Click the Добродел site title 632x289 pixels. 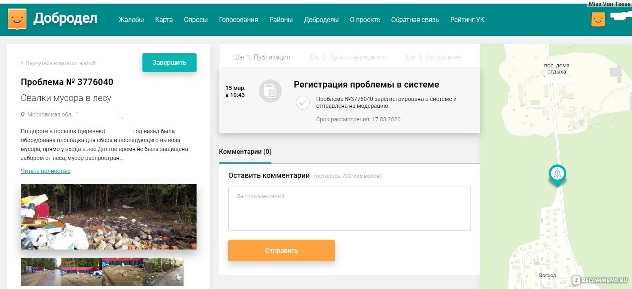(x=66, y=18)
